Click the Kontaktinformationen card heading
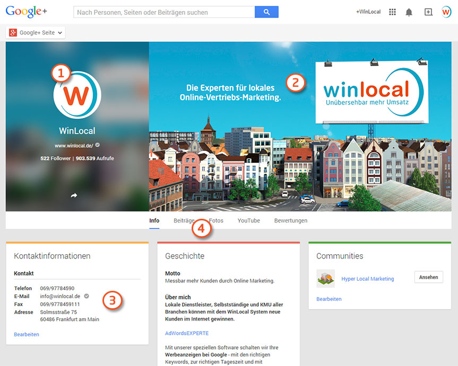The image size is (458, 366). (52, 256)
